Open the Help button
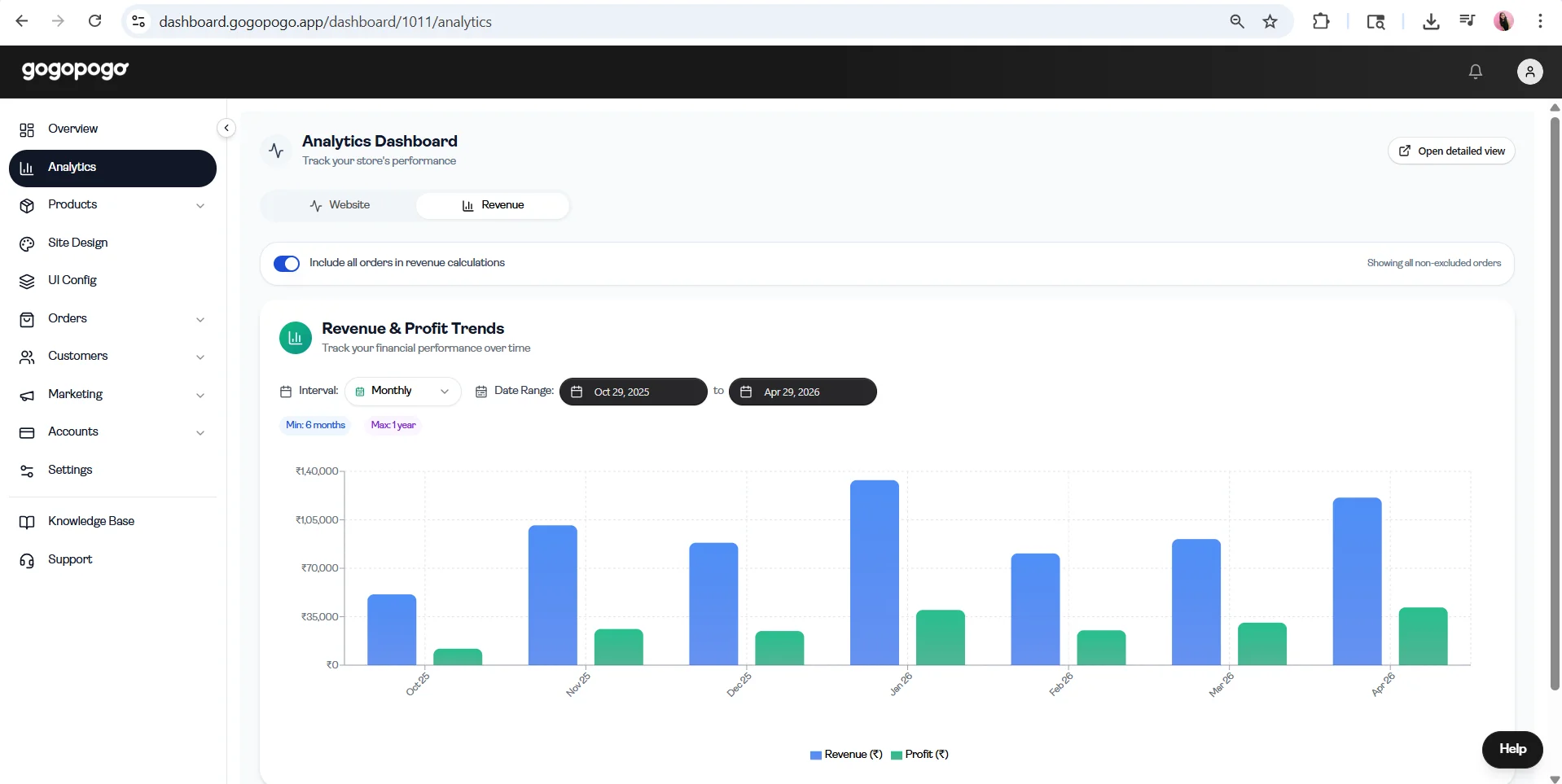This screenshot has width=1562, height=784. [x=1512, y=749]
